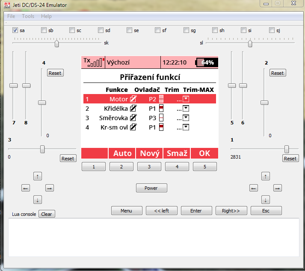Clear the Lua console
Screen dimensions: 305x271
tap(47, 214)
